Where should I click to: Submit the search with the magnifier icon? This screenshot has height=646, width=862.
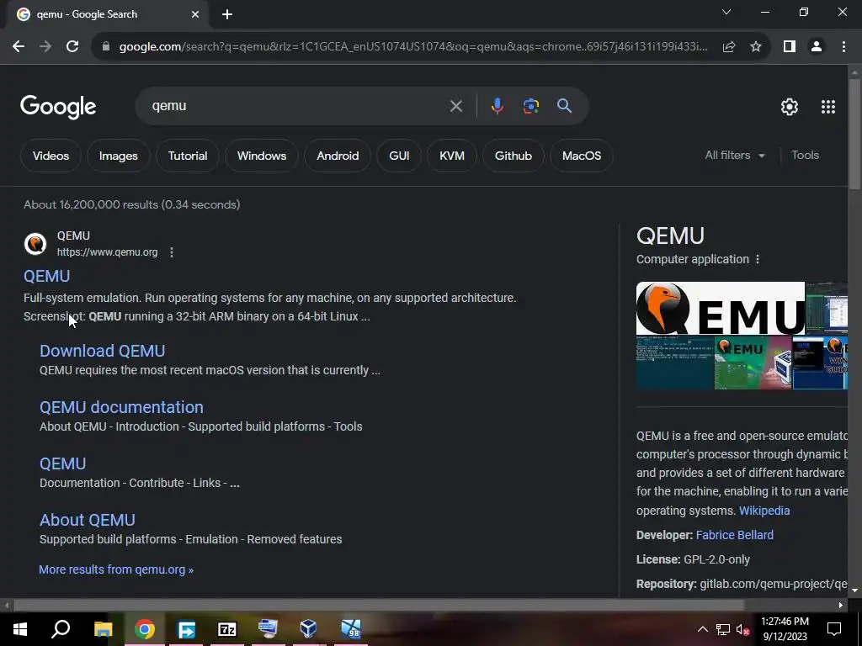pyautogui.click(x=564, y=106)
